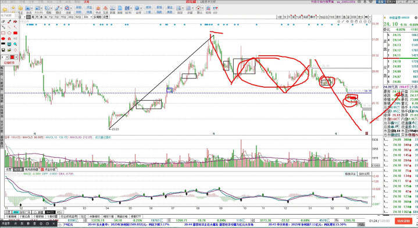Switch to the KDJ indicator tab
The height and width of the screenshot is (228, 418).
pyautogui.click(x=59, y=212)
